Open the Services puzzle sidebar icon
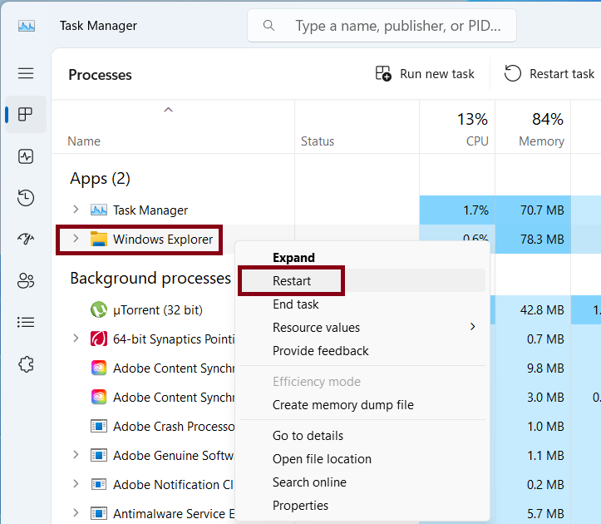The image size is (601, 524). pos(26,364)
